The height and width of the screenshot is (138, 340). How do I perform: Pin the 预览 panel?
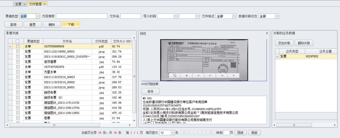tap(267, 33)
